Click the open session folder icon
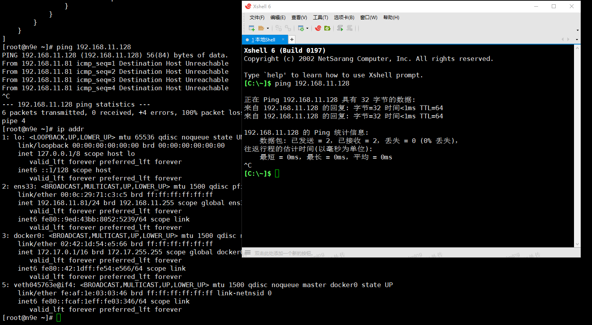Screen dimensions: 592x325 coord(261,28)
